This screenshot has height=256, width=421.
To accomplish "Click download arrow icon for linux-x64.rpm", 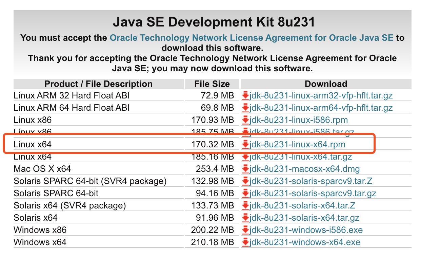I will [245, 145].
